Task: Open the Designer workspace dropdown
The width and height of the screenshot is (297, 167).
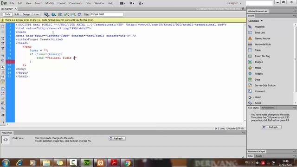Action: pos(234,3)
